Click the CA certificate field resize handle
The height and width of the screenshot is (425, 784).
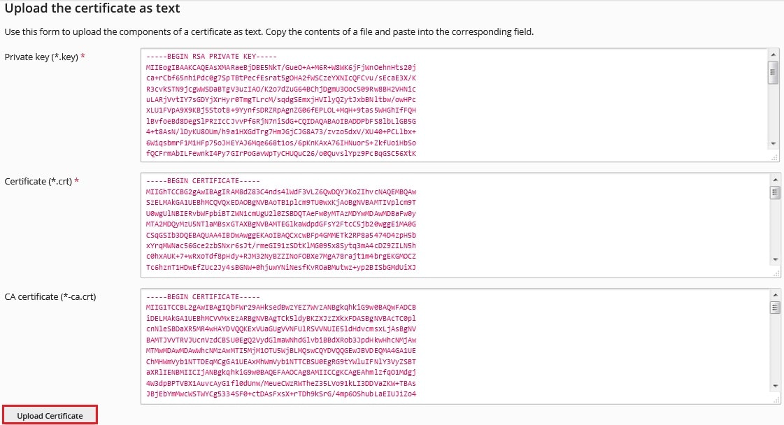(x=776, y=400)
